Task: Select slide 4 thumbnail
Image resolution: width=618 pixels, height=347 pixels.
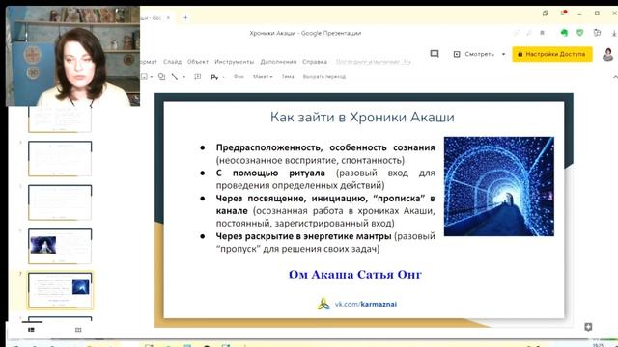Action: [x=60, y=158]
